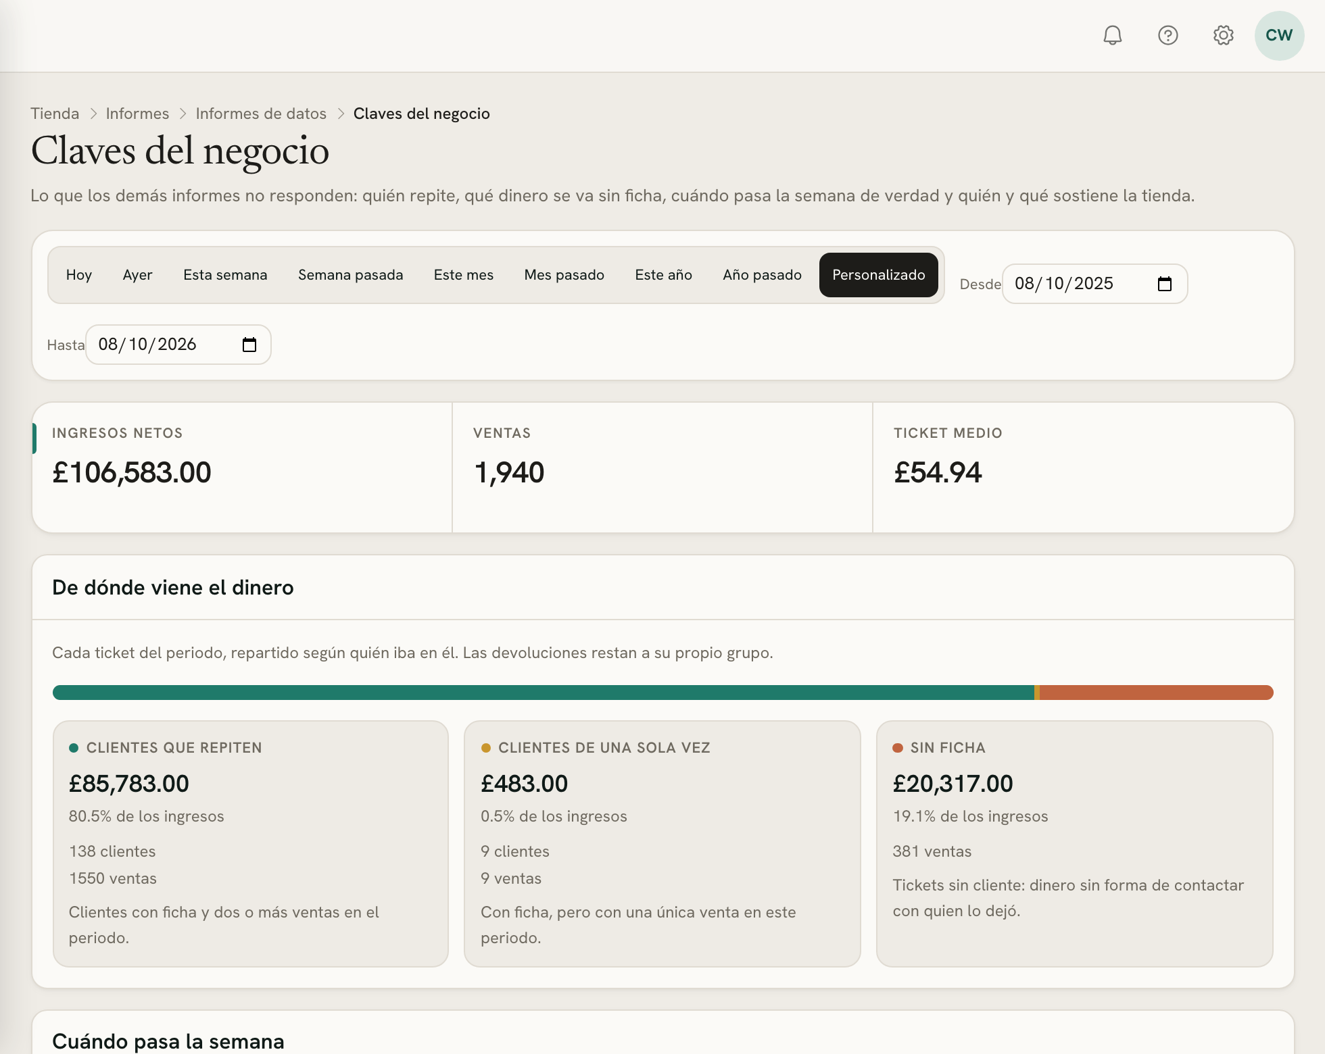Select the Personalizado range
Viewport: 1325px width, 1054px height.
click(878, 275)
